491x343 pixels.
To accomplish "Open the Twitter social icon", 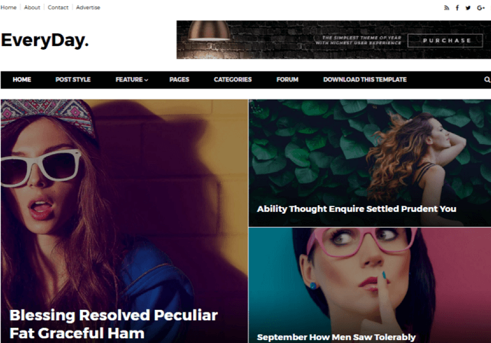I will pyautogui.click(x=468, y=8).
